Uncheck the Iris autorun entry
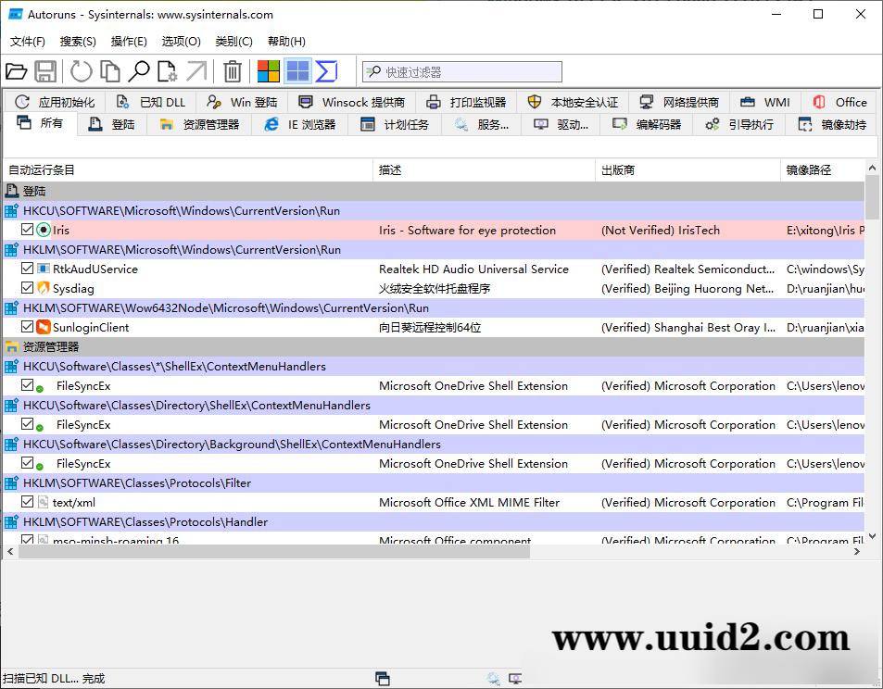883x689 pixels. [x=28, y=229]
